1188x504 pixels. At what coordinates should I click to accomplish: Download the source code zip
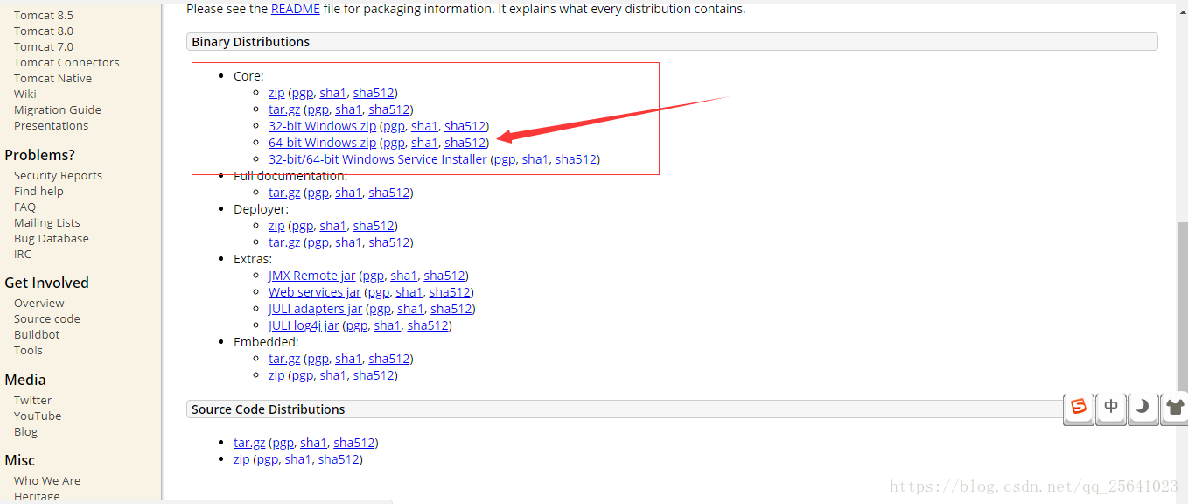[x=241, y=459]
